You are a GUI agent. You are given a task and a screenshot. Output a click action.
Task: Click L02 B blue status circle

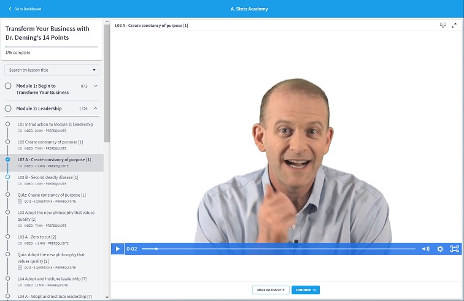(x=8, y=177)
